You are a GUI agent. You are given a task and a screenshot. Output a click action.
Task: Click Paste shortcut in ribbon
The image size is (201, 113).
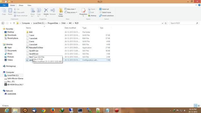pyautogui.click(x=21, y=16)
